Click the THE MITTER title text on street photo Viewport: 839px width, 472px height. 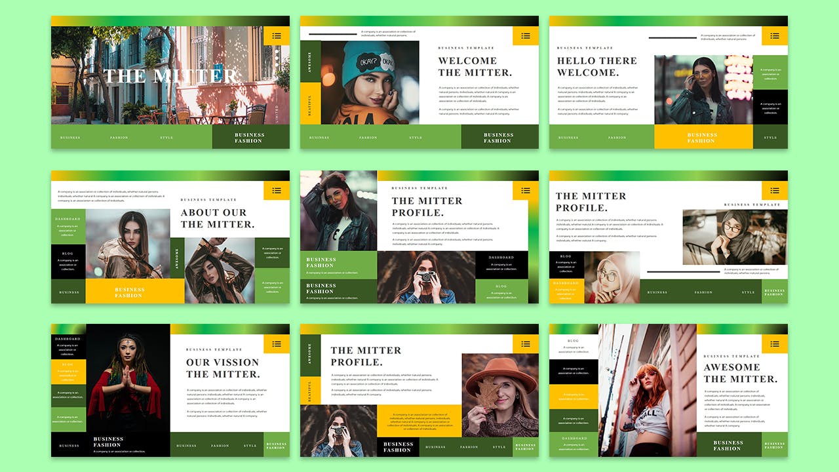170,76
